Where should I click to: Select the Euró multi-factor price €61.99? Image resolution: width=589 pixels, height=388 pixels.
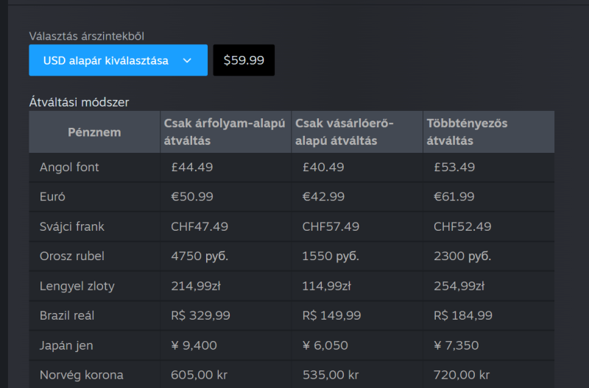tap(454, 197)
